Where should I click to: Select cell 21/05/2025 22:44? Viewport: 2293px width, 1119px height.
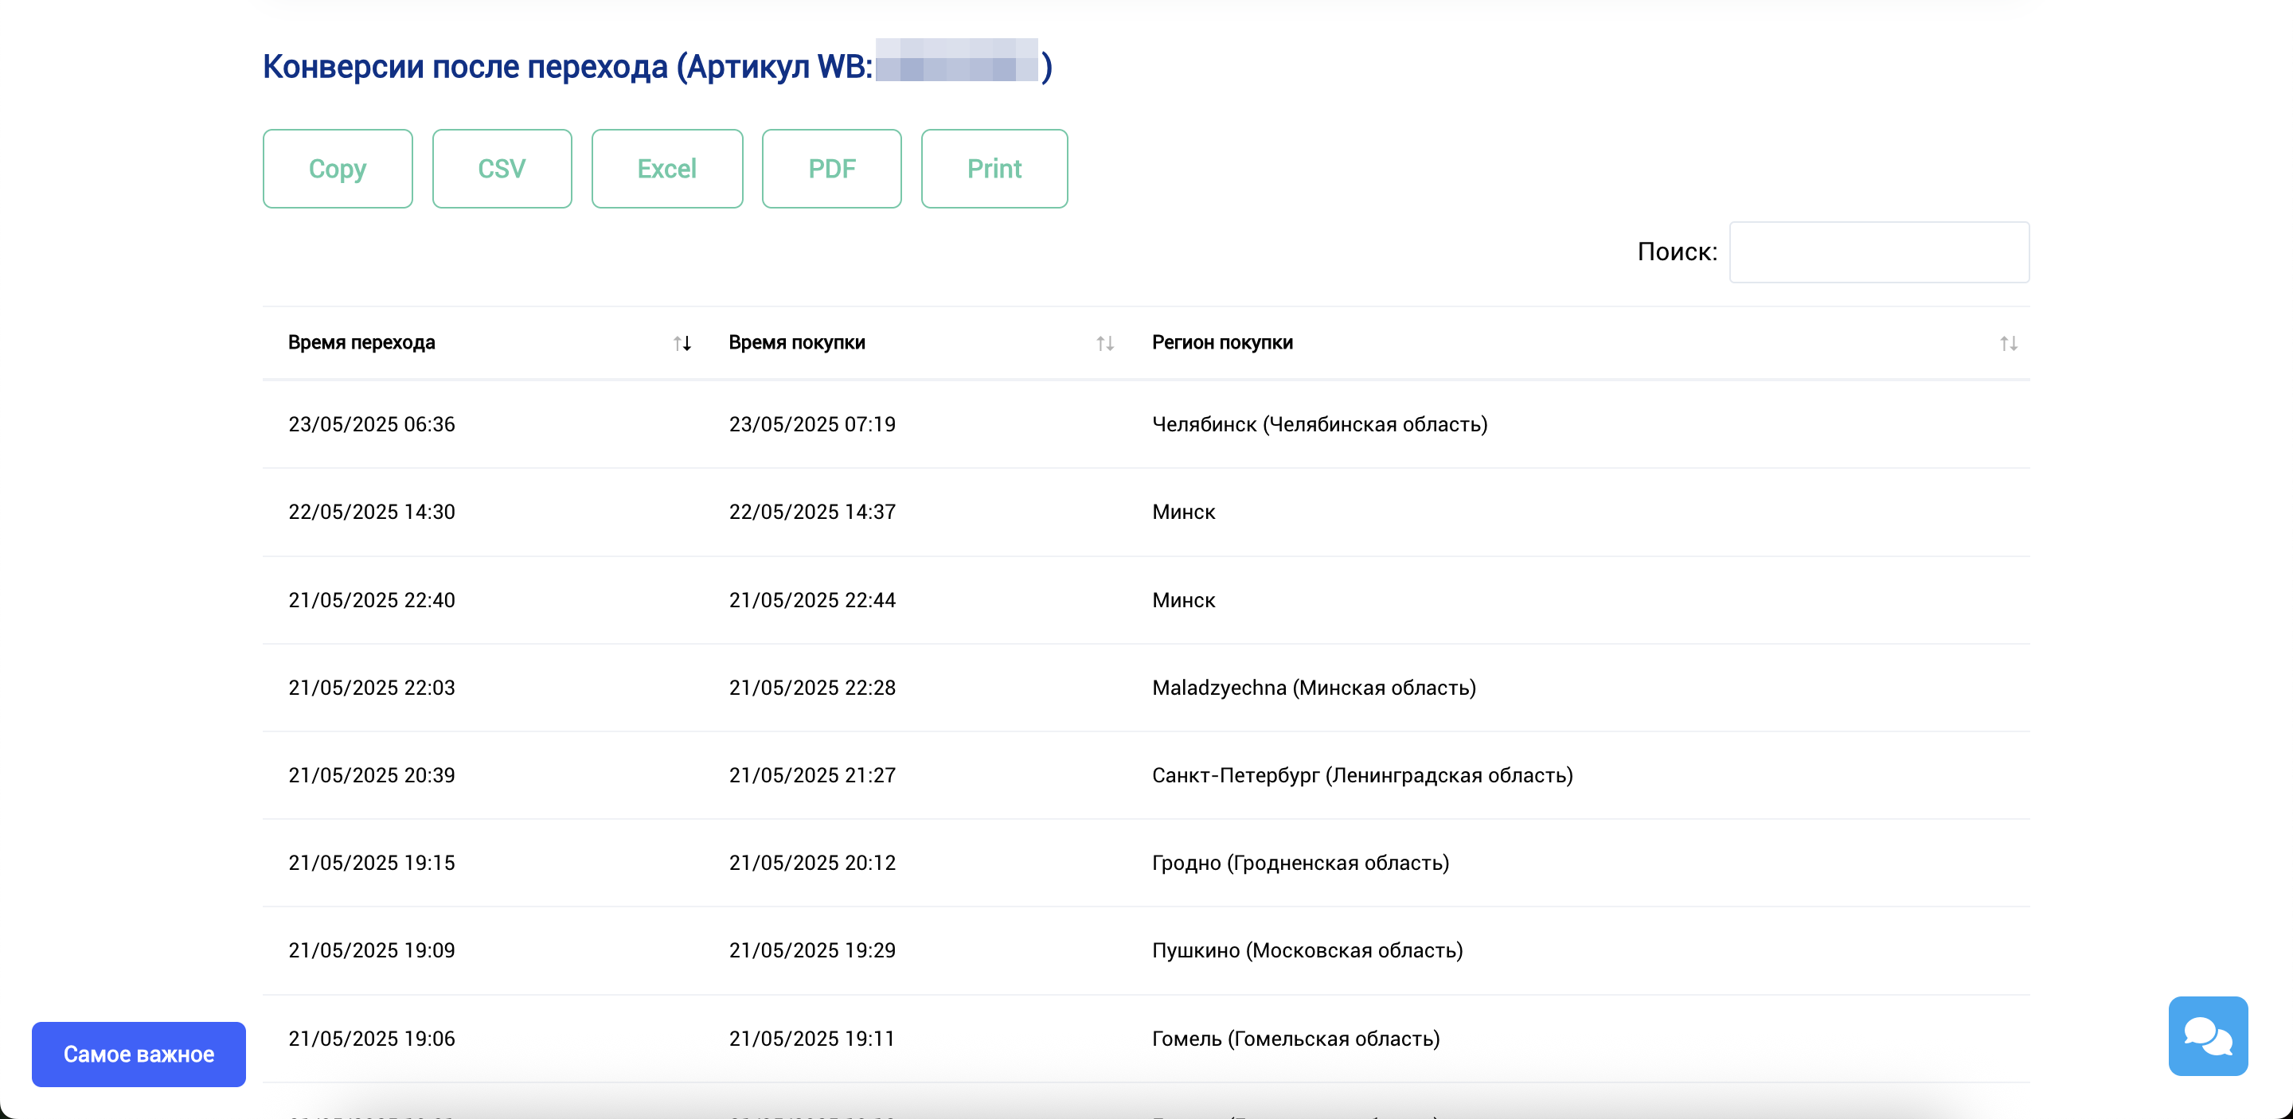[812, 600]
